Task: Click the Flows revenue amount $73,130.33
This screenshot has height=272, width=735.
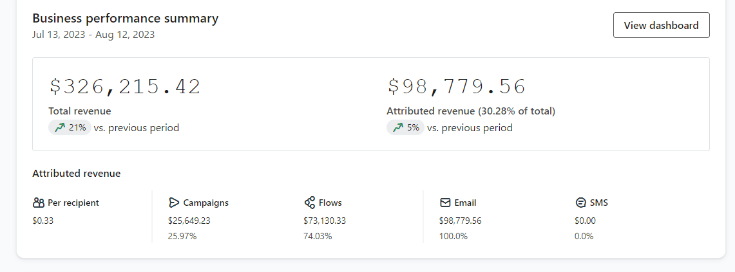Action: (325, 221)
